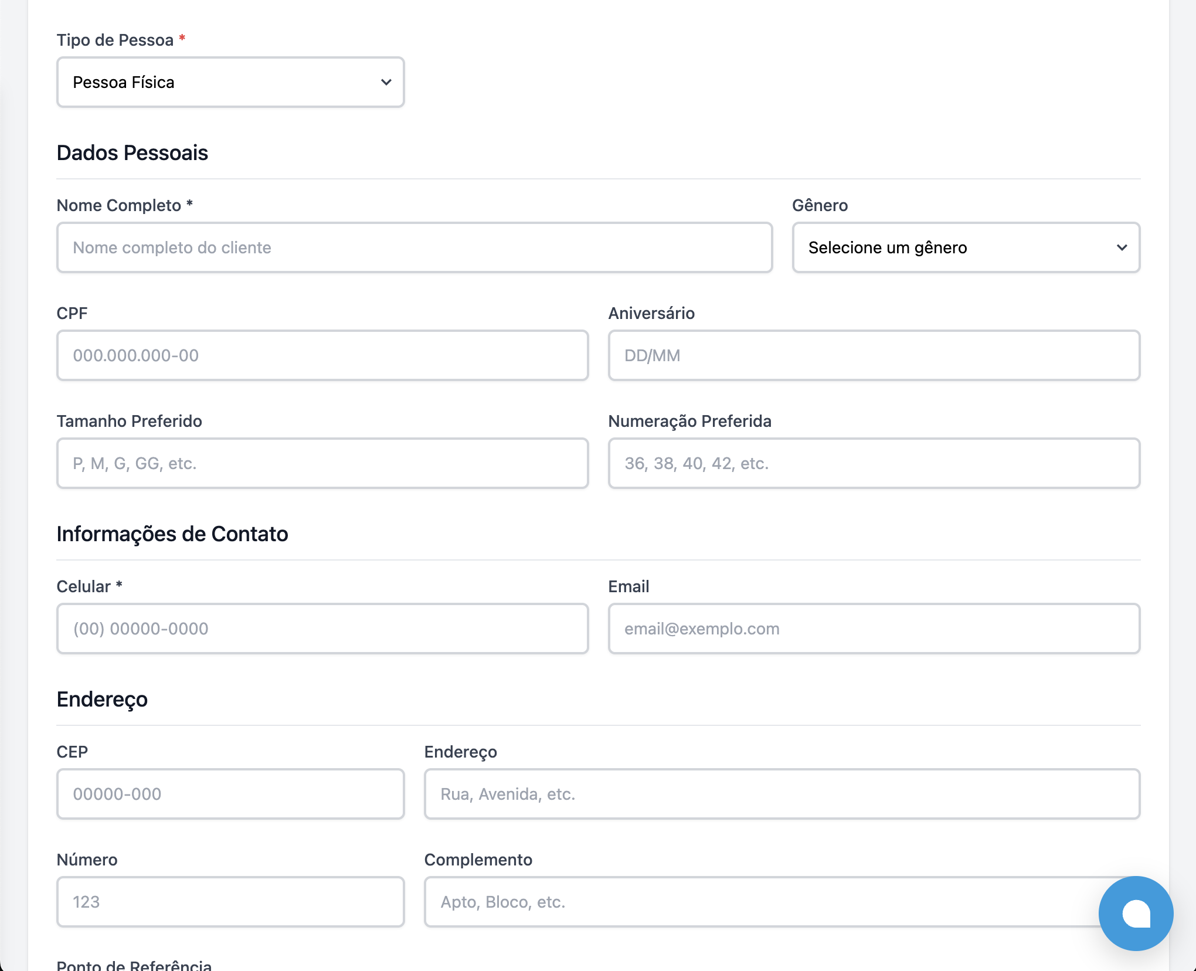The height and width of the screenshot is (971, 1196).
Task: Select the CEP input field
Action: 230,794
